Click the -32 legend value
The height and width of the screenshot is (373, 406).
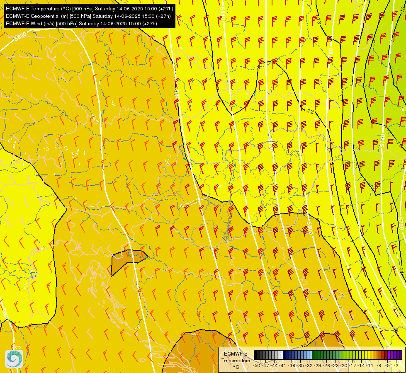point(309,366)
